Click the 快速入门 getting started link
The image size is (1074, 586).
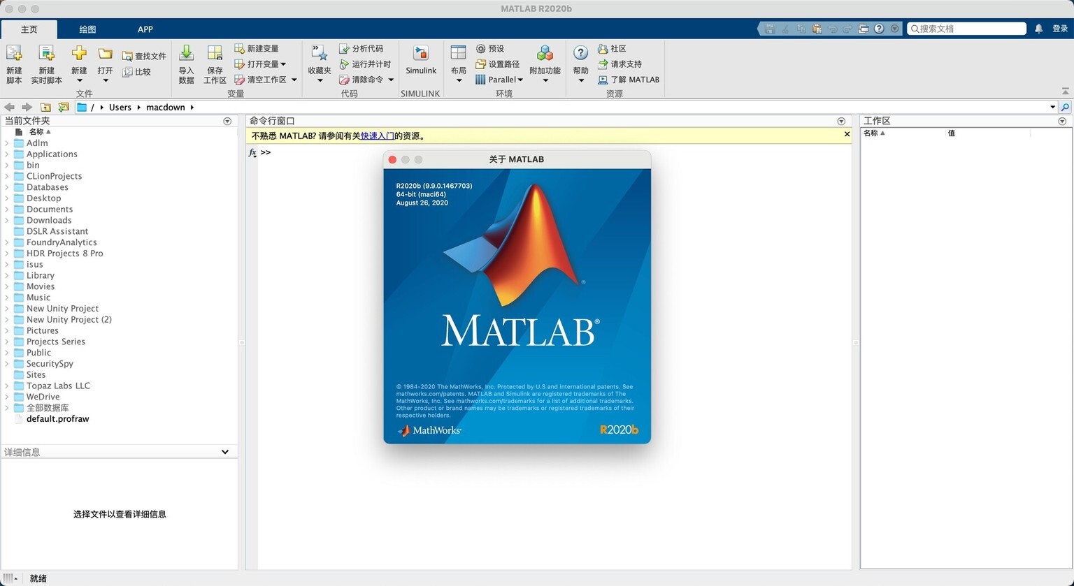tap(378, 135)
